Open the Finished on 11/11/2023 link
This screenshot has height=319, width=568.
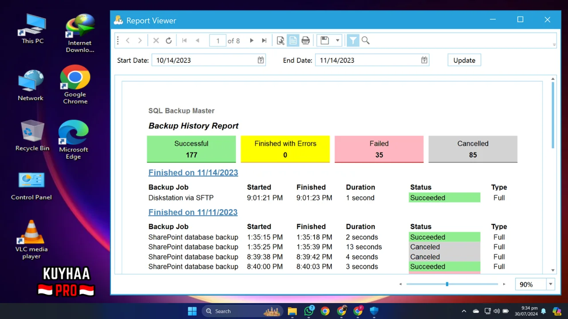point(193,212)
